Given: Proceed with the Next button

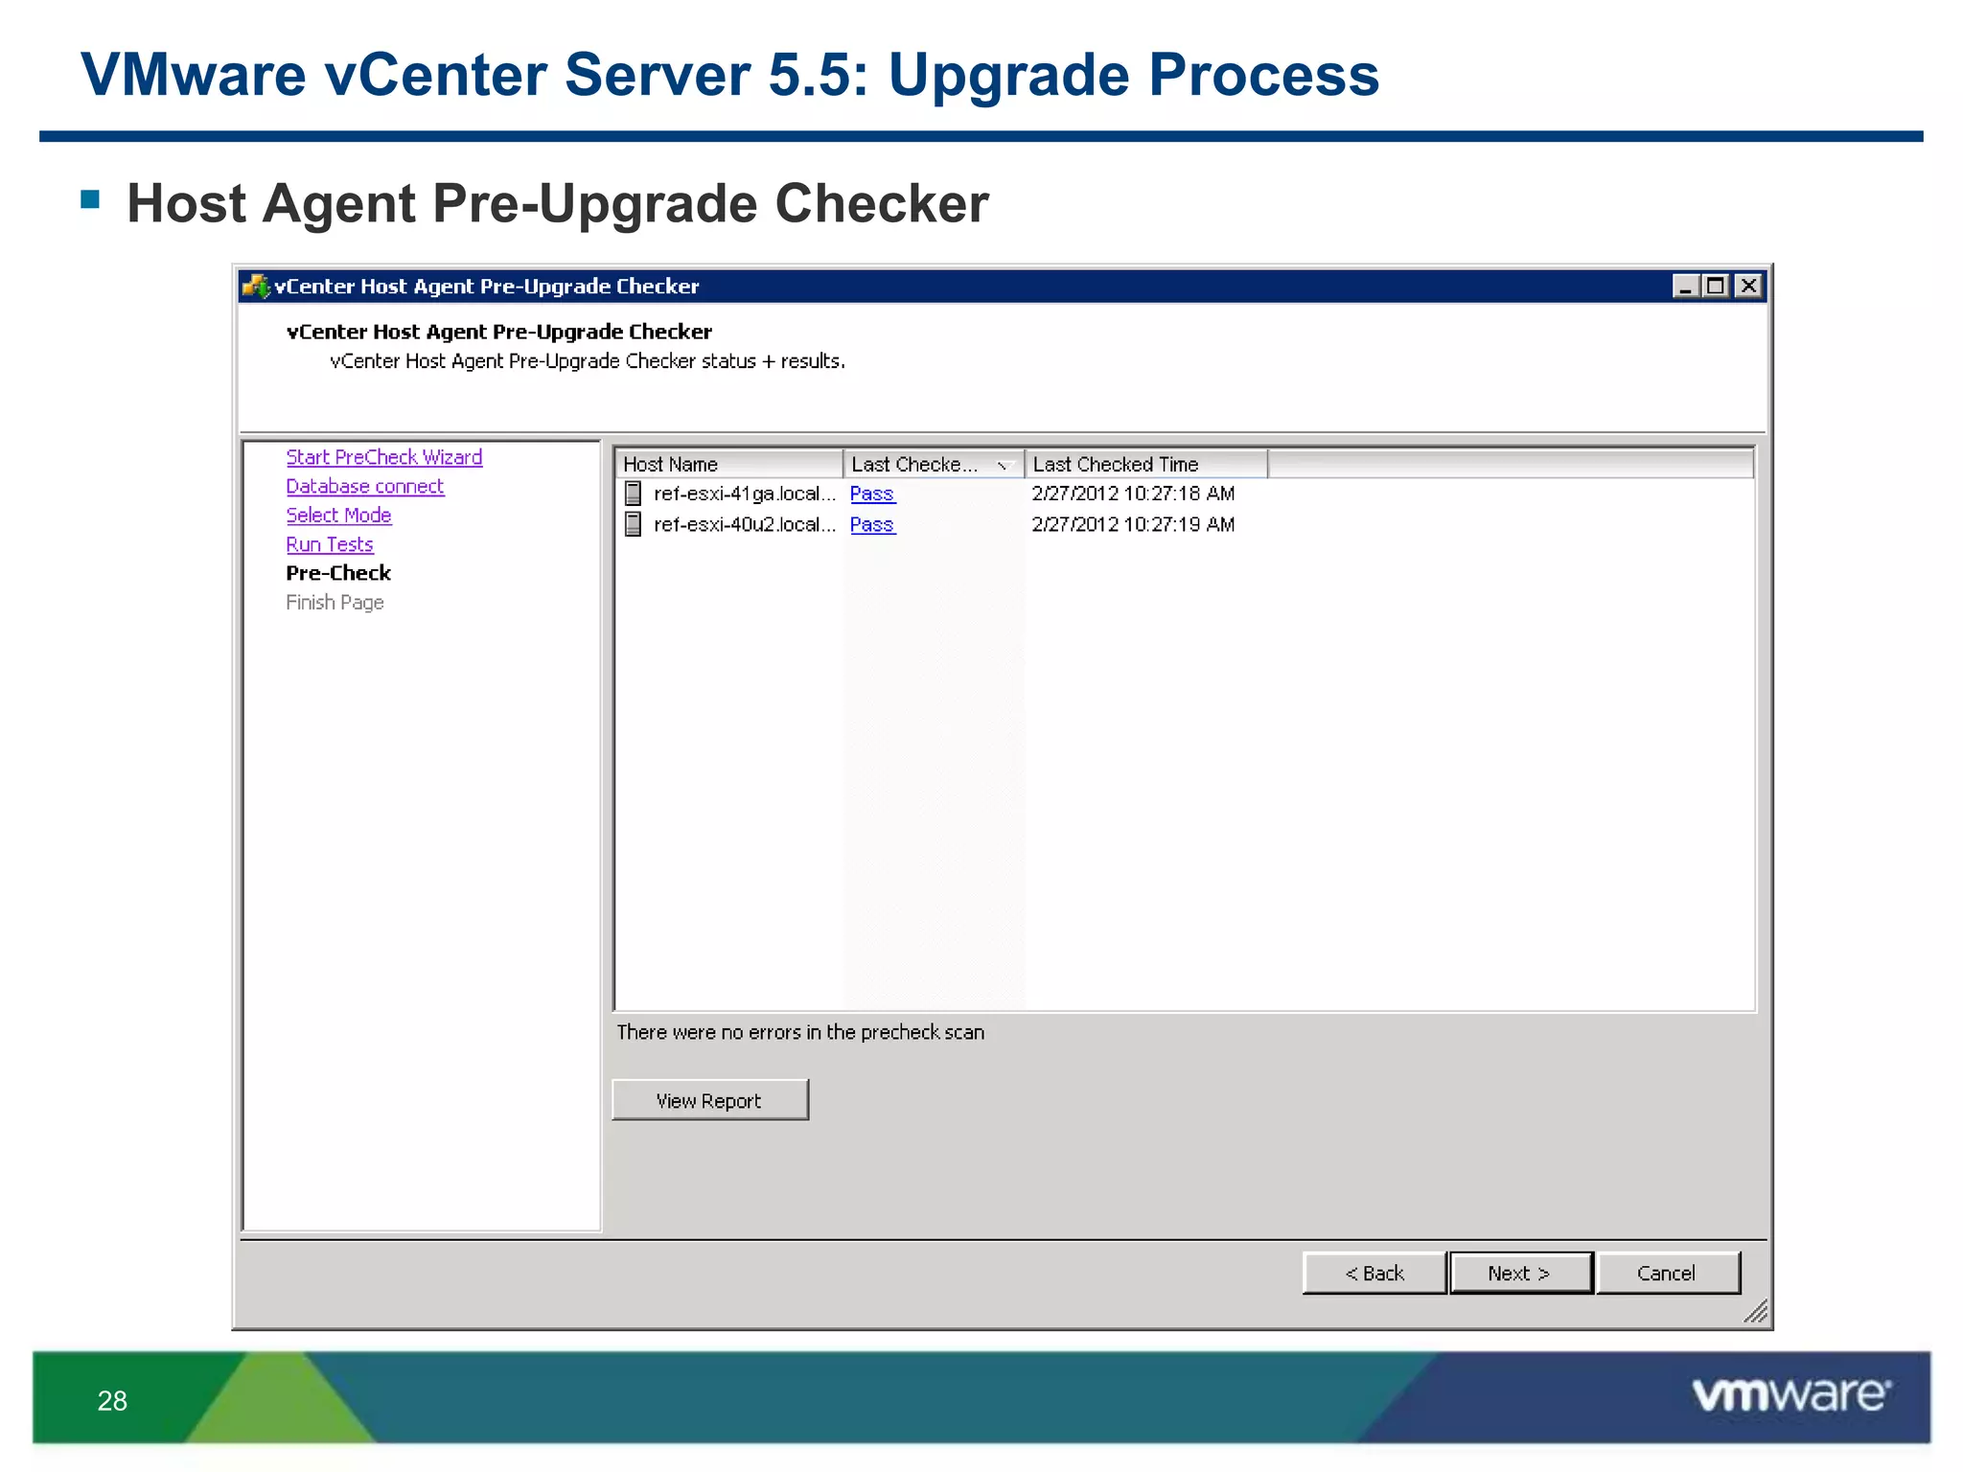Looking at the screenshot, I should (1521, 1273).
